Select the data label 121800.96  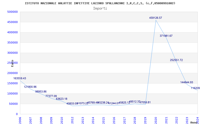click(30, 87)
